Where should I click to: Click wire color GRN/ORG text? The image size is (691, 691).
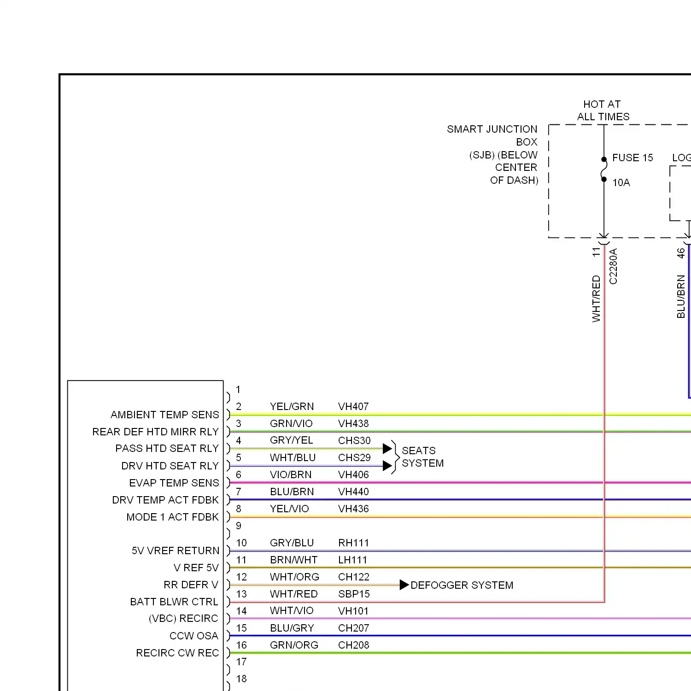click(x=294, y=645)
